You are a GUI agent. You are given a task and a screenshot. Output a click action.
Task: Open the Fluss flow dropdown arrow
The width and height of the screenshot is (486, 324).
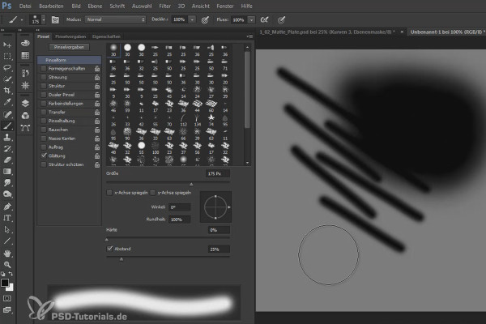coord(251,19)
